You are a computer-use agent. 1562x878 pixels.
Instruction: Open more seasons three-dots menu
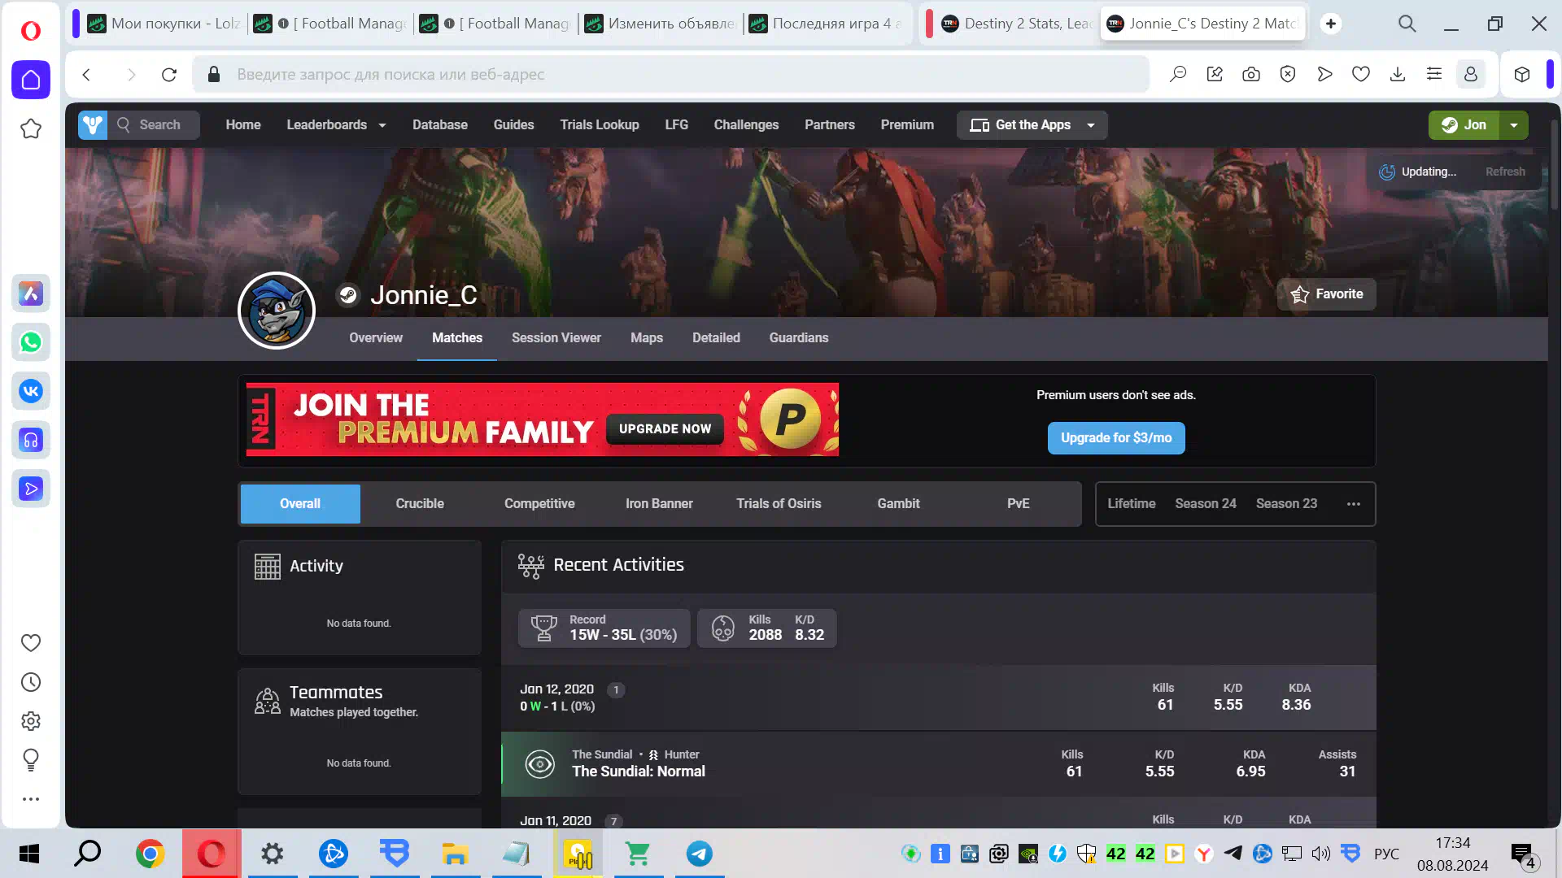[1354, 504]
